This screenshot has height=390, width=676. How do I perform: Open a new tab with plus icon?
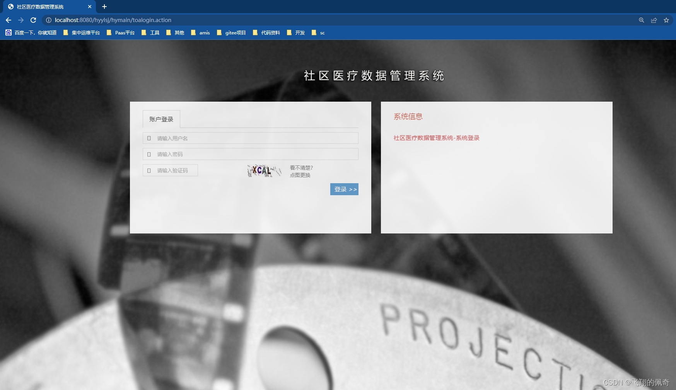(104, 7)
